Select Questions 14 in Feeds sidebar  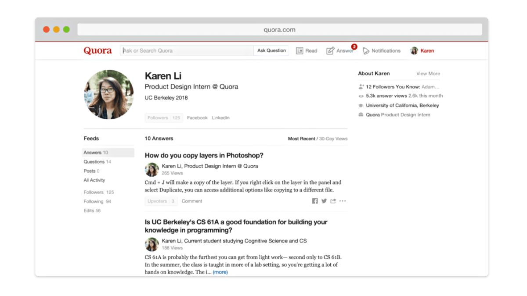(x=97, y=162)
